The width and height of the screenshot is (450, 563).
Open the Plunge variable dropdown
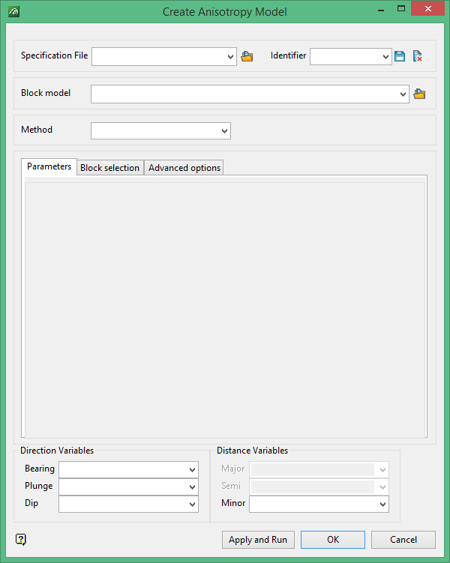click(x=193, y=487)
